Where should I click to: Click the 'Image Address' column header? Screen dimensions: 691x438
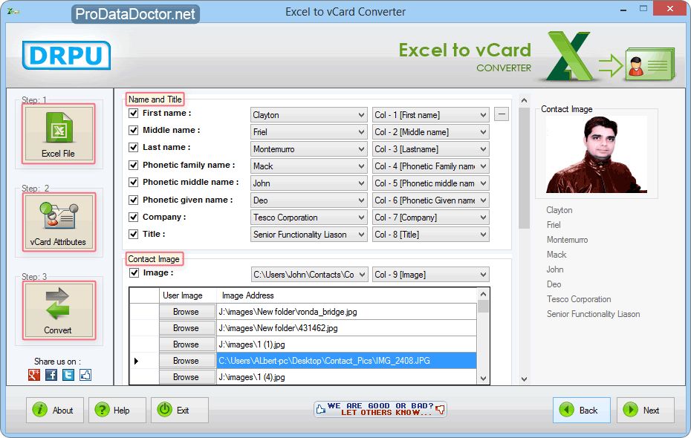click(x=346, y=295)
